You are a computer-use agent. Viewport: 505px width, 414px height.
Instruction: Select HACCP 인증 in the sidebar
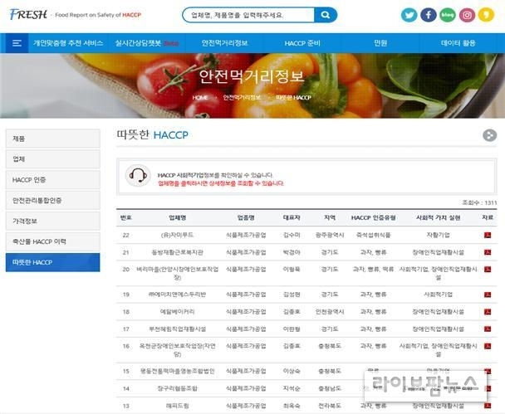53,180
